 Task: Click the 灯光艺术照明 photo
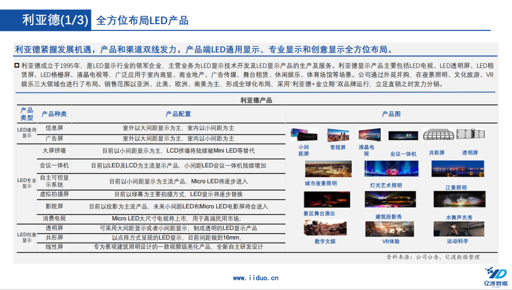click(391, 169)
